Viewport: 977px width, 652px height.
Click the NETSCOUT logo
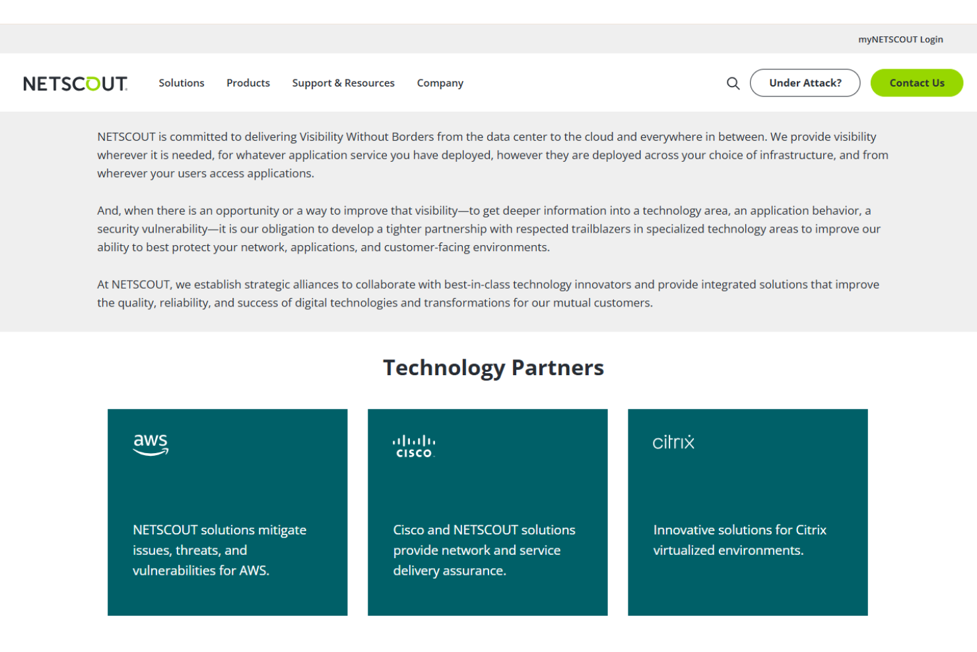[75, 83]
